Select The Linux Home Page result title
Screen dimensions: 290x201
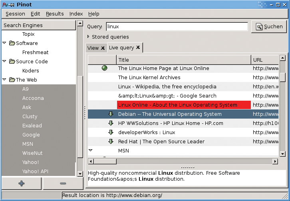tap(163, 68)
